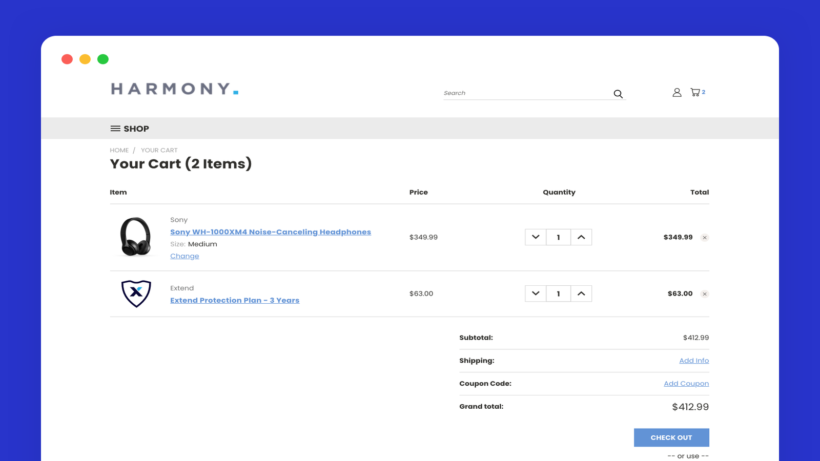Open the user account icon

click(677, 92)
